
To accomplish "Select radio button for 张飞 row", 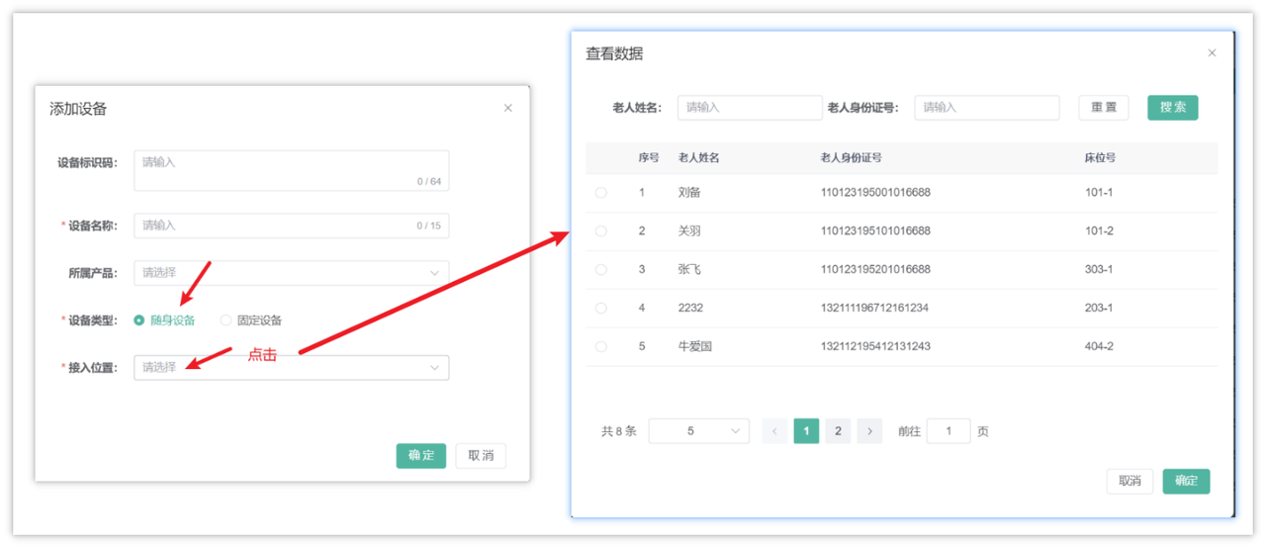I will (x=600, y=270).
